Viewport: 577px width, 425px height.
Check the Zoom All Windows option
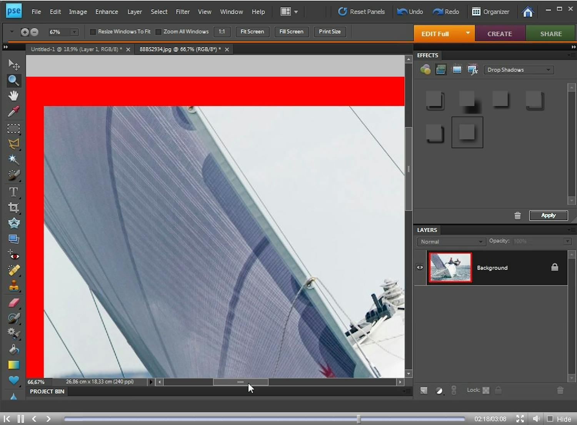(158, 32)
